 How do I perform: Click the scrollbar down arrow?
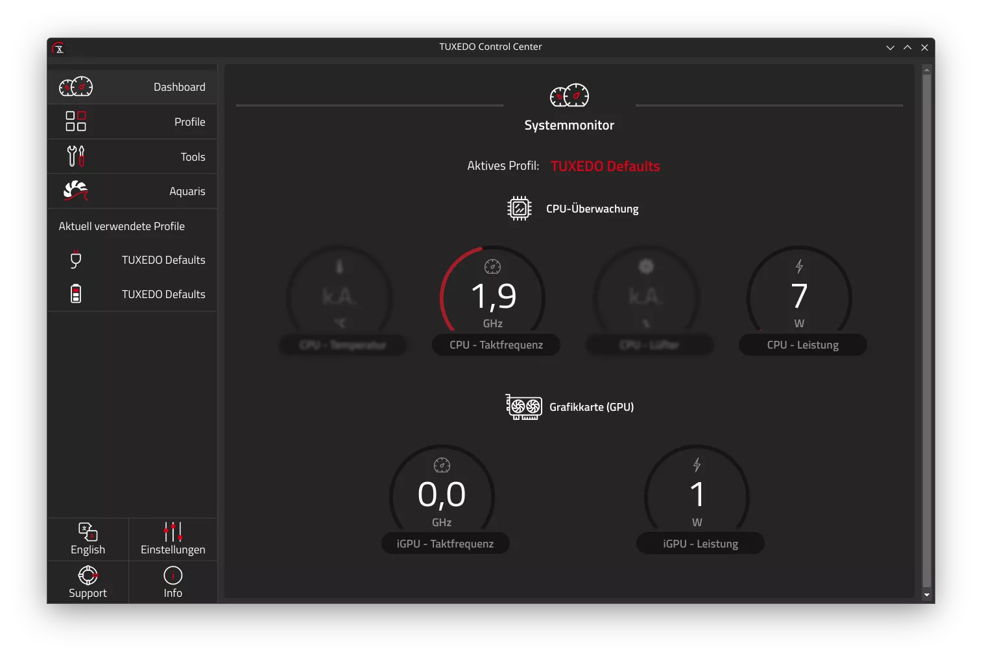pyautogui.click(x=926, y=594)
